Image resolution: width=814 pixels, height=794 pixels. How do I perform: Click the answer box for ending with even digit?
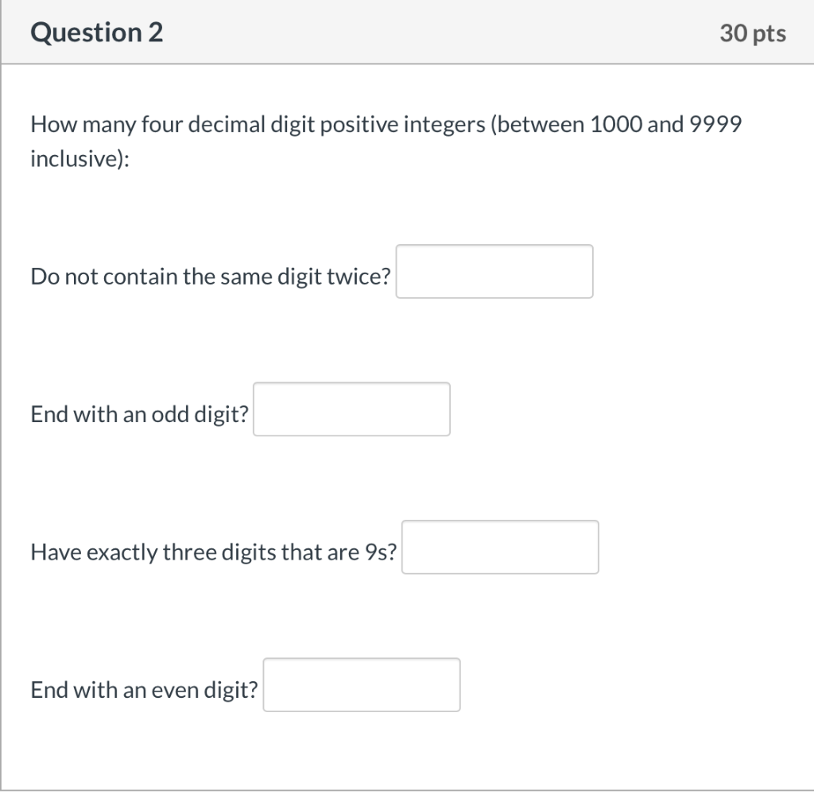point(362,685)
